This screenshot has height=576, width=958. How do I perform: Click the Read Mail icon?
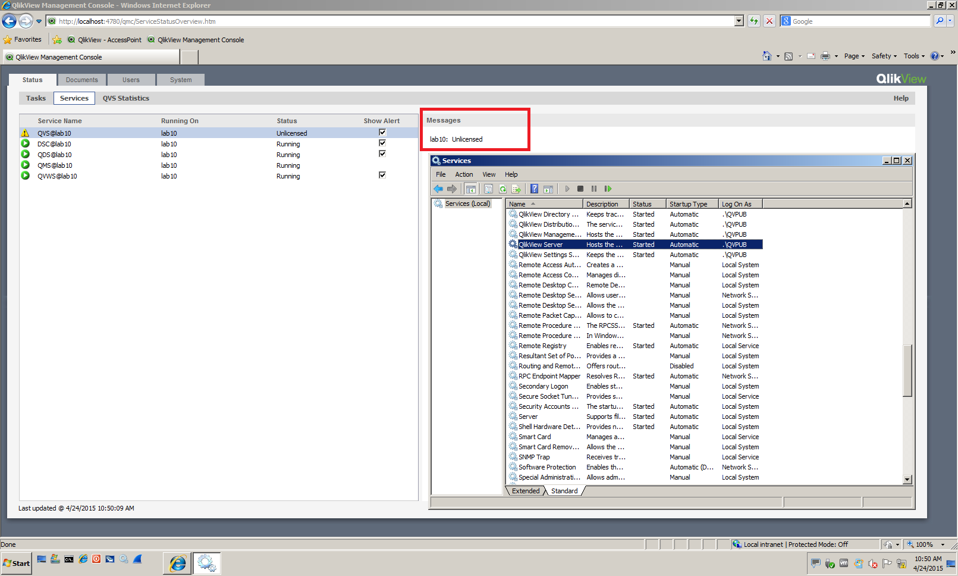811,56
